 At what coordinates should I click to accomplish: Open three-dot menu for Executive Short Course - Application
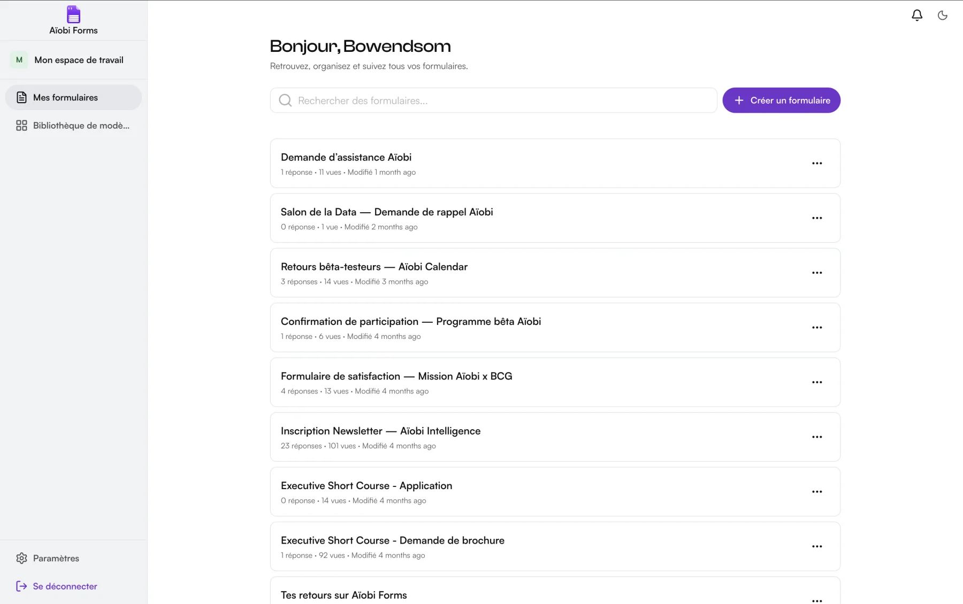(x=816, y=492)
